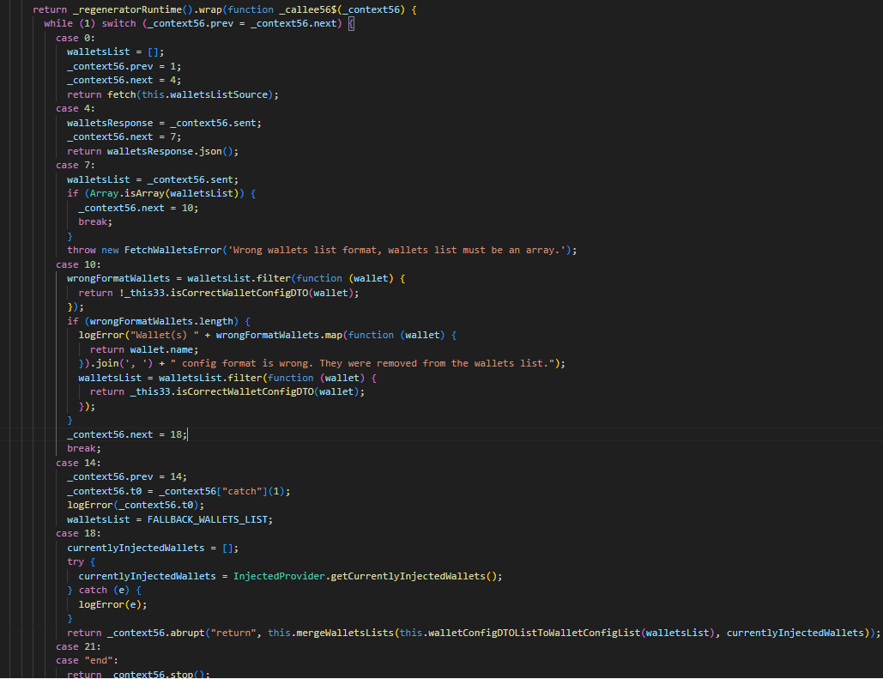Viewport: 883px width, 679px height.
Task: Place cursor on 'walletsList = [];' line
Action: 116,52
